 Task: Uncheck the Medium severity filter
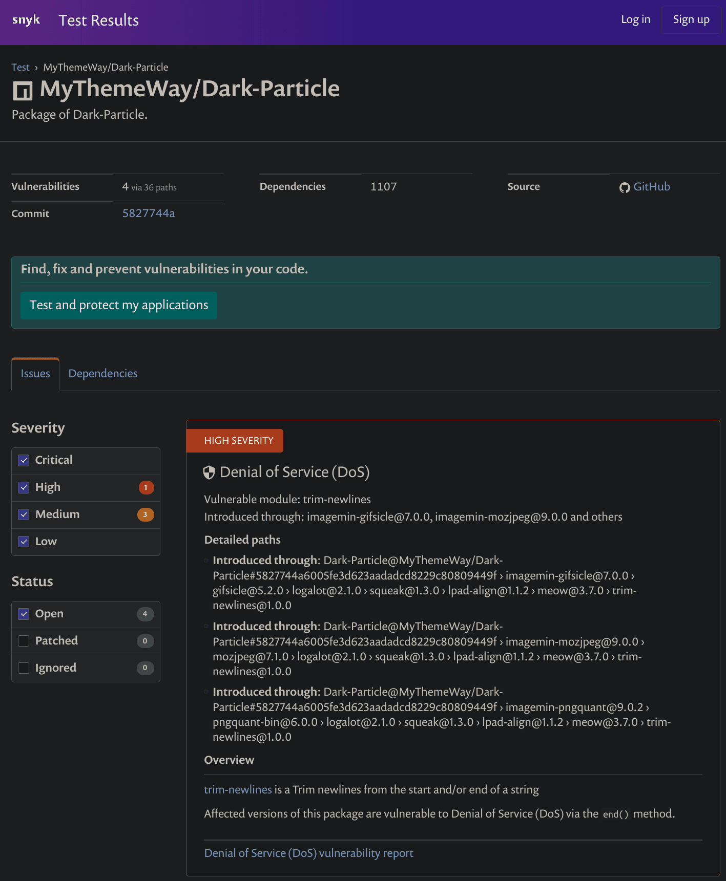click(x=24, y=514)
